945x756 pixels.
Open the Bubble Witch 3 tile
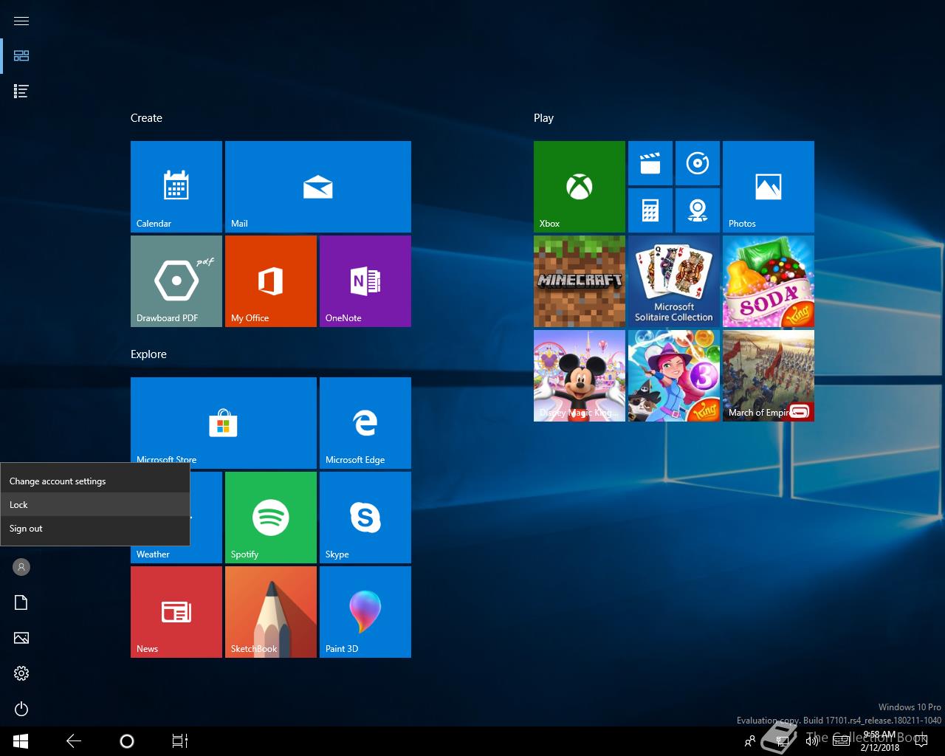[674, 376]
